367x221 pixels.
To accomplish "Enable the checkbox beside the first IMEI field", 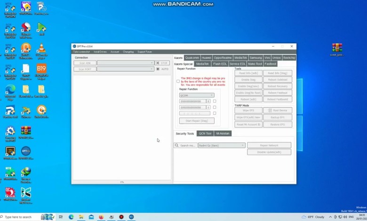I will 215,101.
